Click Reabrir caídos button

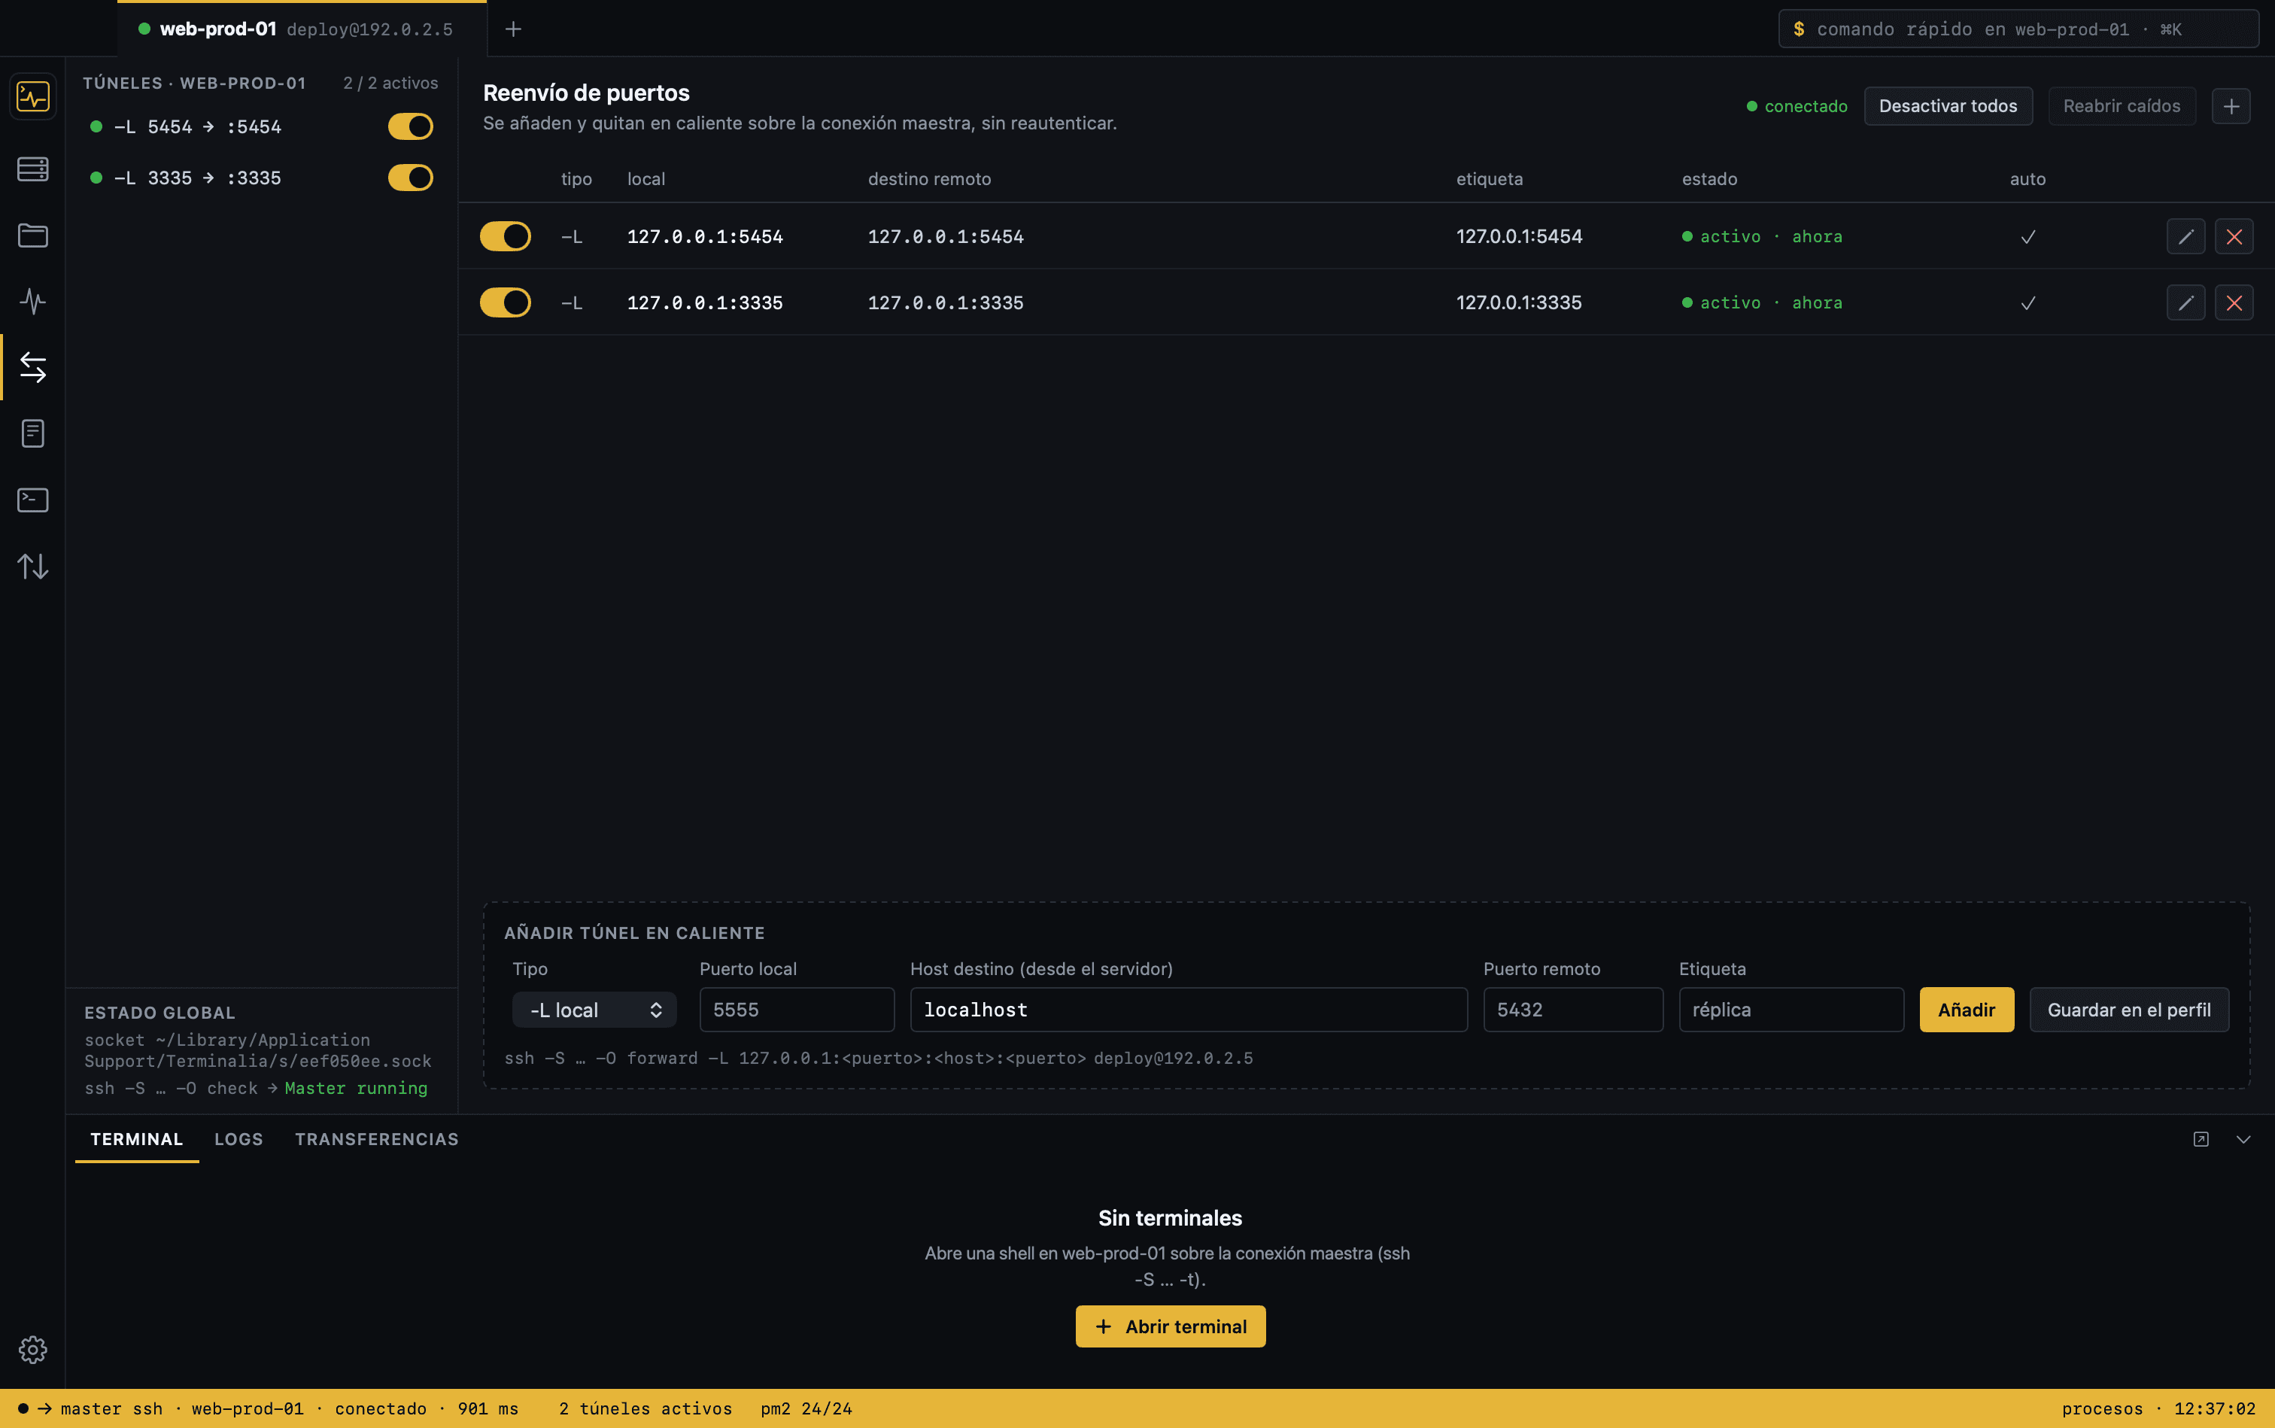pos(2122,106)
